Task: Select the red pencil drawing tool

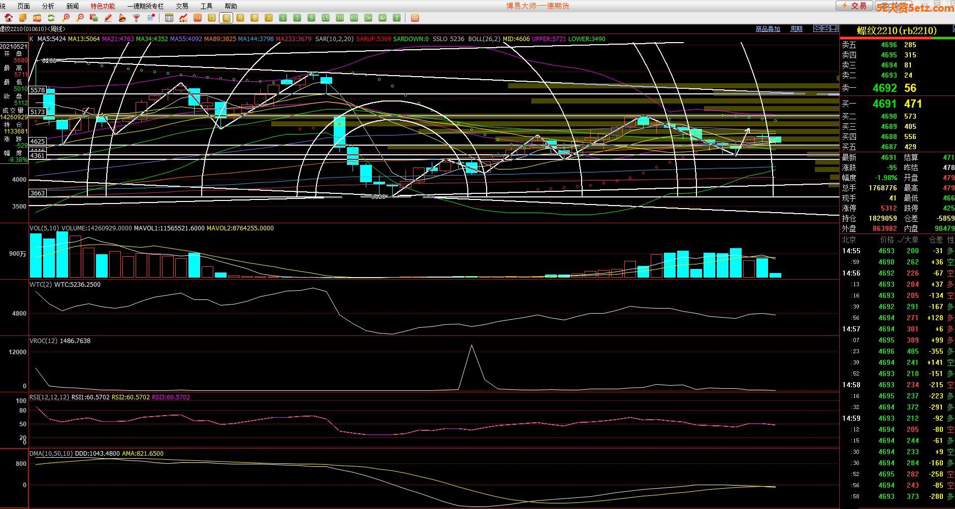Action: click(x=108, y=18)
